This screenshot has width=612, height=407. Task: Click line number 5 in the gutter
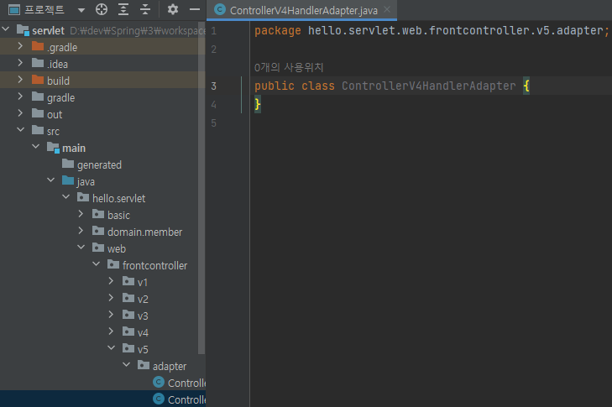(213, 123)
